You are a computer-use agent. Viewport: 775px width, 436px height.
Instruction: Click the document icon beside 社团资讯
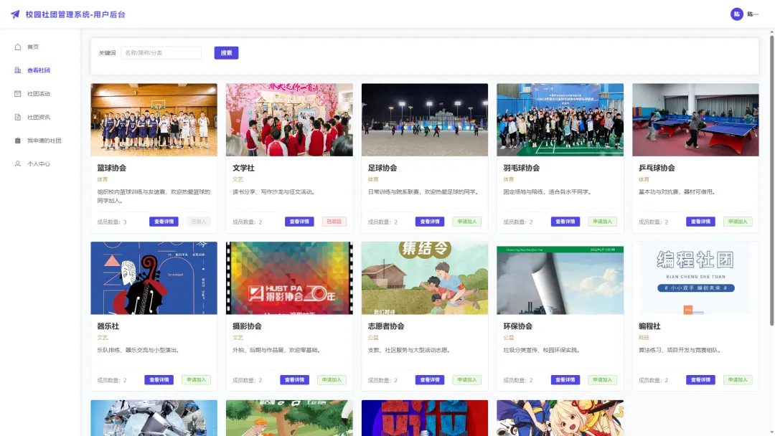pos(18,117)
